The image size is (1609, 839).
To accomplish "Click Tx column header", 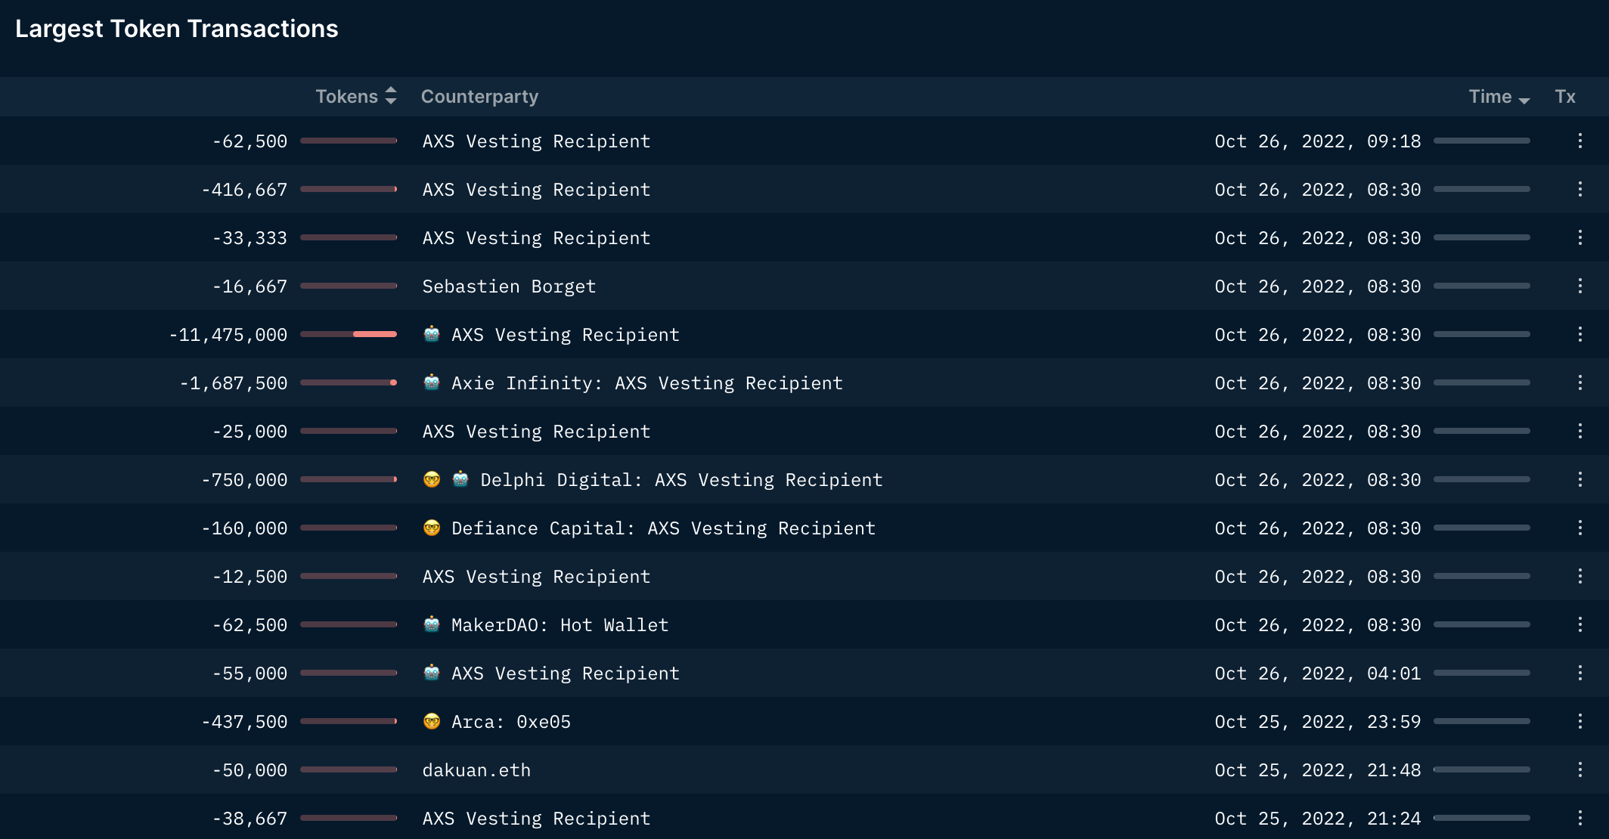I will 1564,97.
